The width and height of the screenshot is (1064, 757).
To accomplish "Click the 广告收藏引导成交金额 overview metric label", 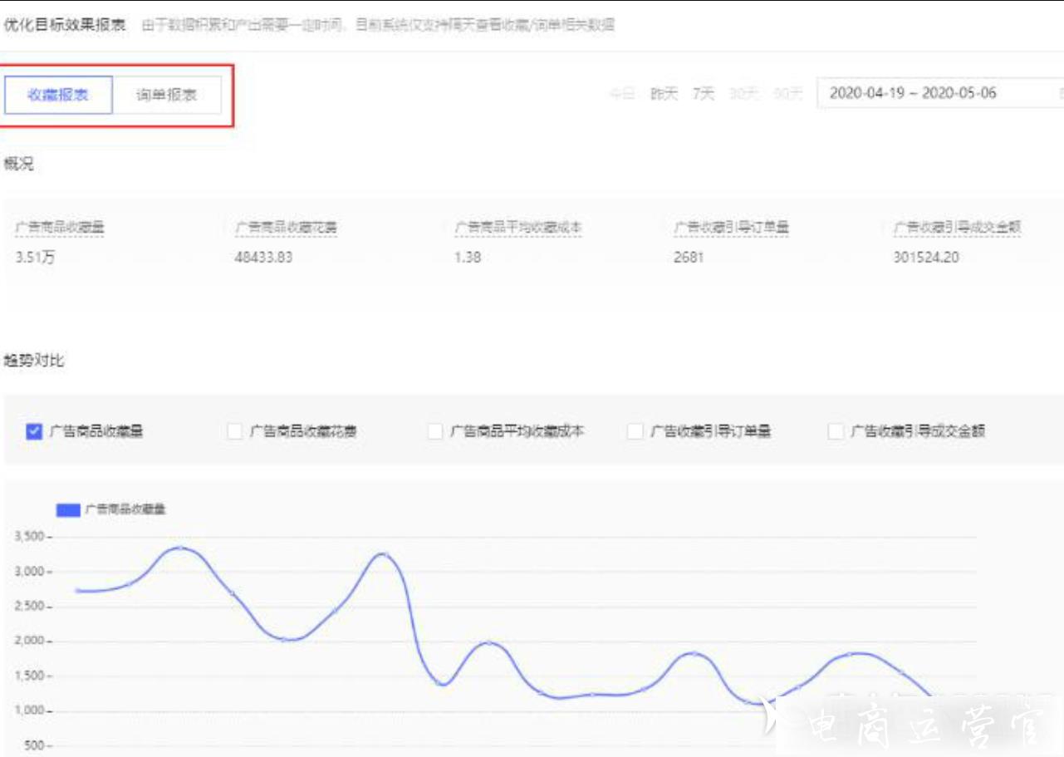I will [x=957, y=227].
